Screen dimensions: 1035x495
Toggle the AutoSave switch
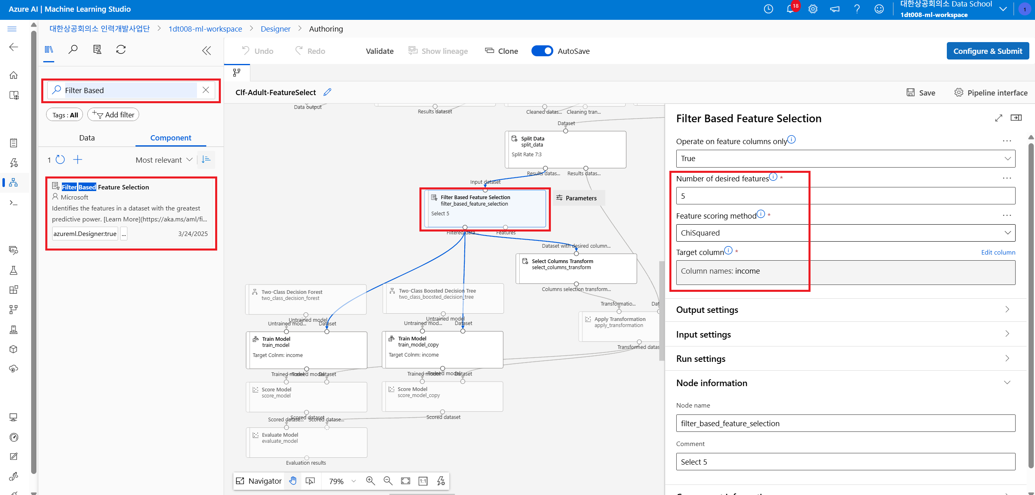542,51
